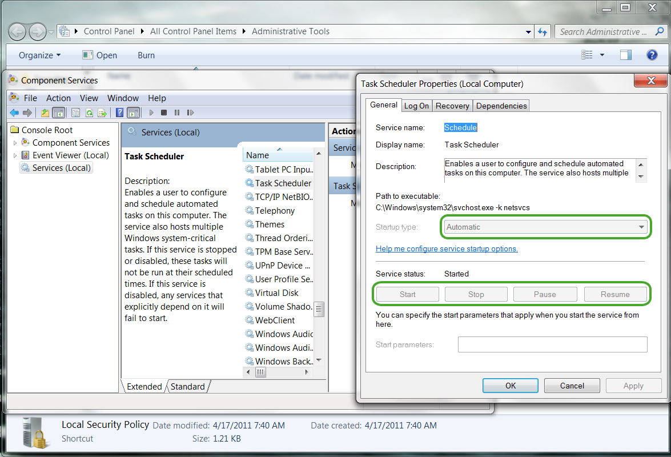Open the Properties toolbar icon
The image size is (671, 457).
tap(76, 113)
